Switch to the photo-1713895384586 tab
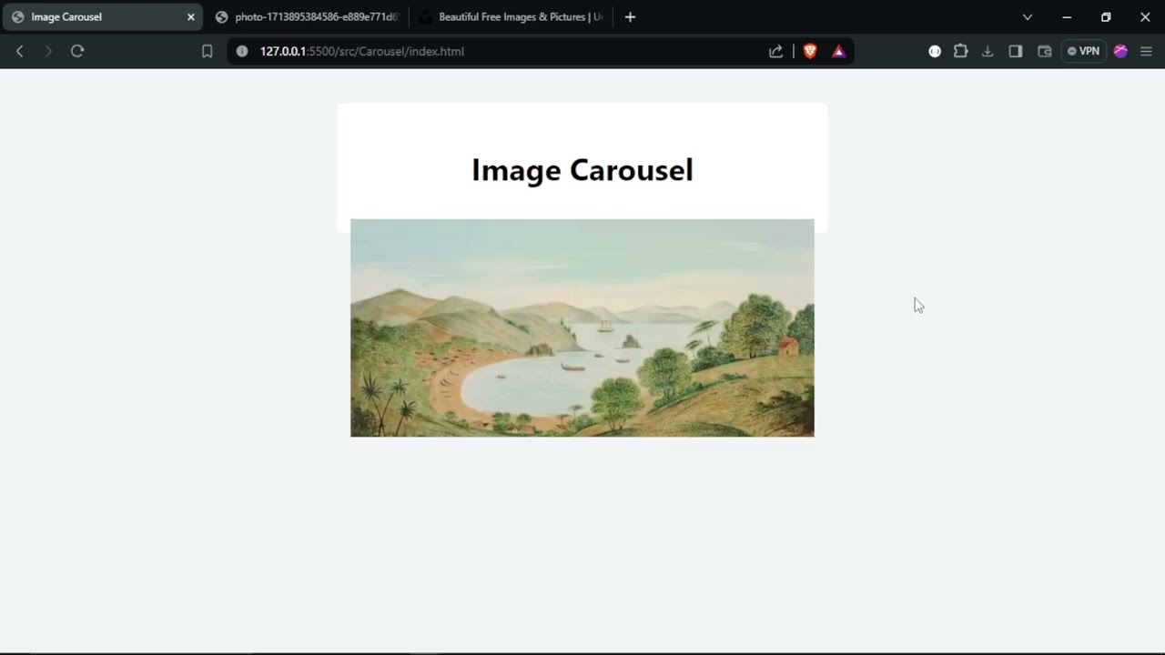Screen dimensions: 1165x655 click(x=308, y=16)
